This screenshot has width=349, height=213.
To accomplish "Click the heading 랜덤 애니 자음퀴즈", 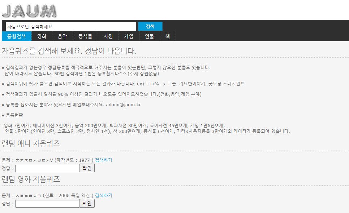I will (x=31, y=143).
